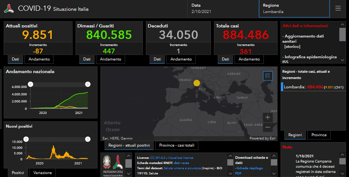Open the Scheda riepilogo download link
This screenshot has width=349, height=177.
click(249, 168)
